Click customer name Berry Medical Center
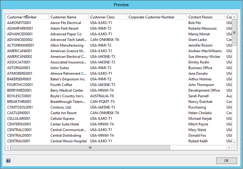The height and width of the screenshot is (169, 243). [67, 90]
